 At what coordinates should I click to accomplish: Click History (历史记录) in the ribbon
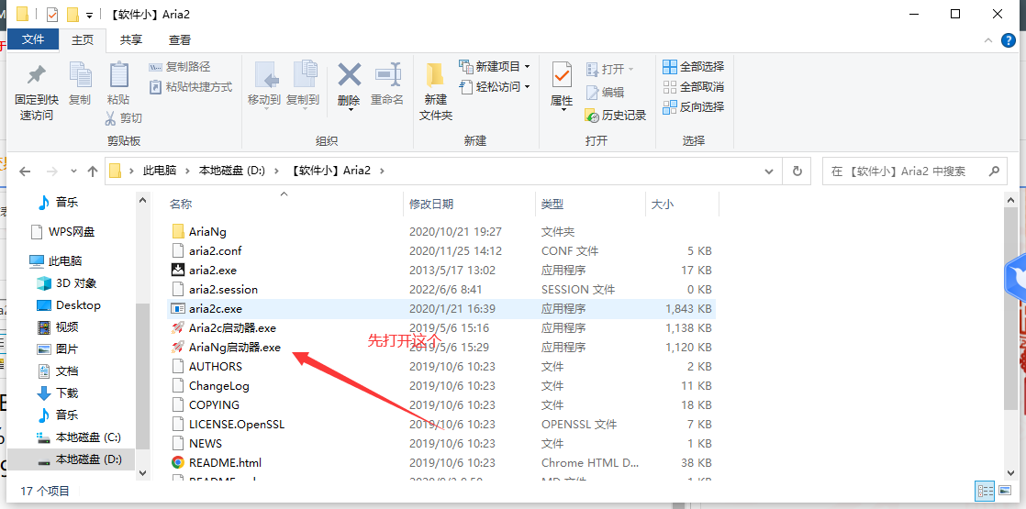coord(615,116)
